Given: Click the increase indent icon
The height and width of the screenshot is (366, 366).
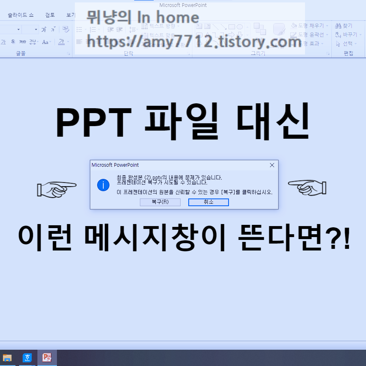Looking at the screenshot, I should [119, 29].
